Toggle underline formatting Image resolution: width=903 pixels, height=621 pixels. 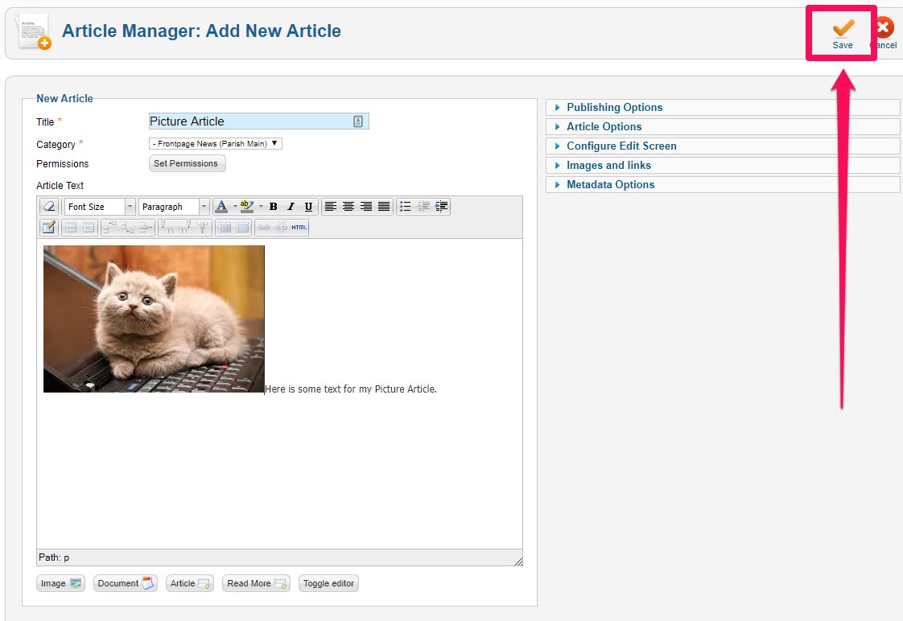click(x=309, y=206)
